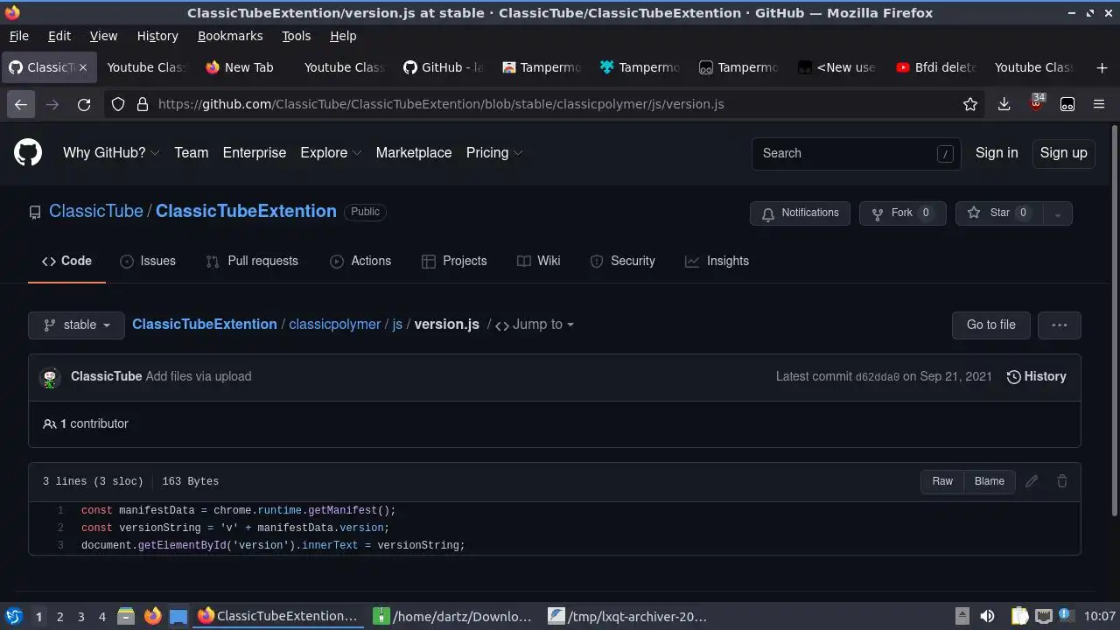Switch to virtual desktop 3
Image resolution: width=1120 pixels, height=630 pixels.
[x=80, y=617]
